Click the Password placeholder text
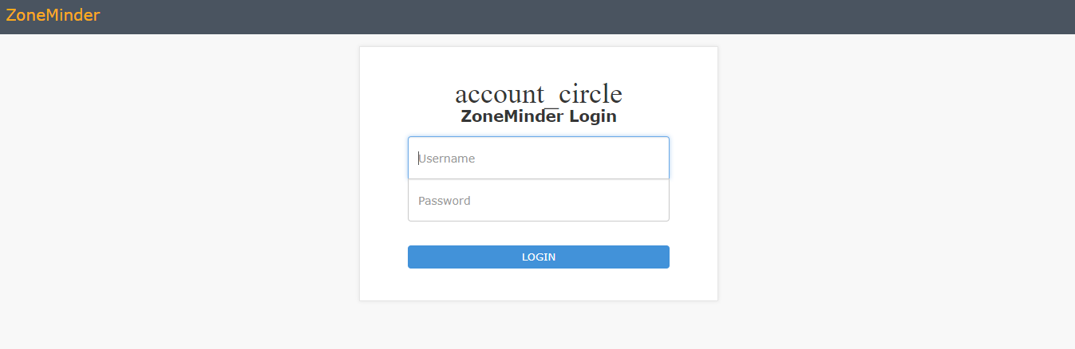1075x349 pixels. click(445, 201)
